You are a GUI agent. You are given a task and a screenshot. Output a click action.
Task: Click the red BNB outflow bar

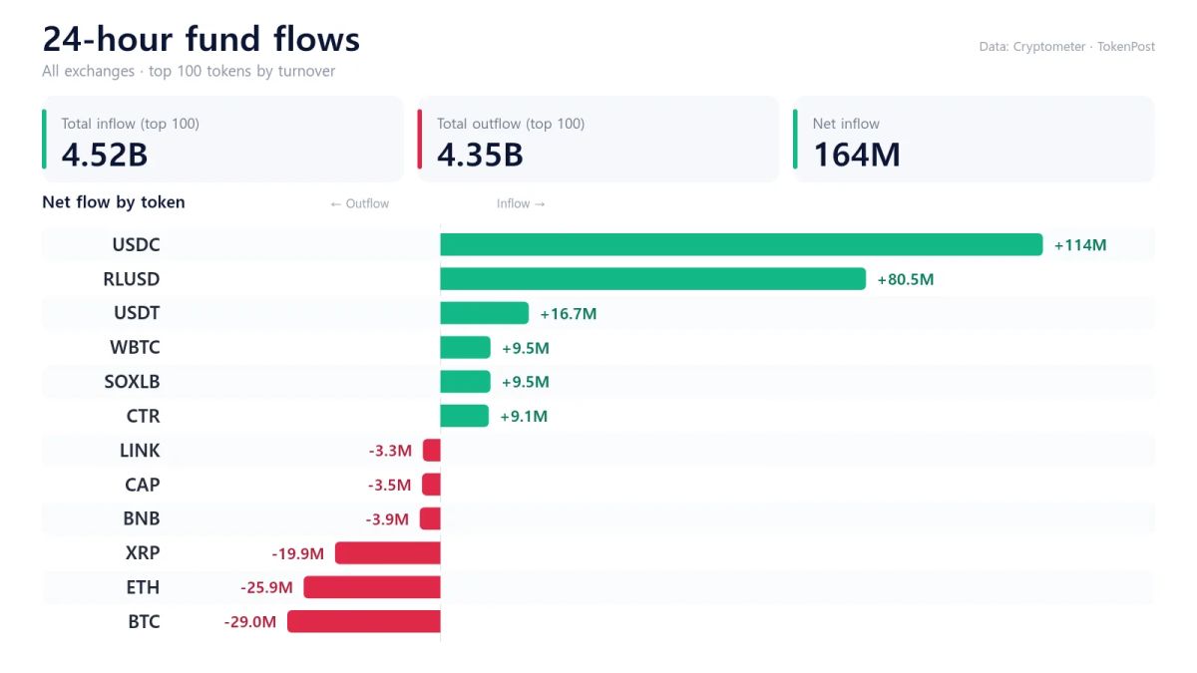430,518
